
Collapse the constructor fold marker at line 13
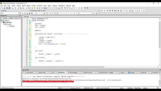31,36
